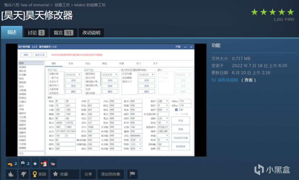This screenshot has width=299, height=180.
Task: Open the 境界 dropdown showing 元婴后期
Action: coord(163,131)
